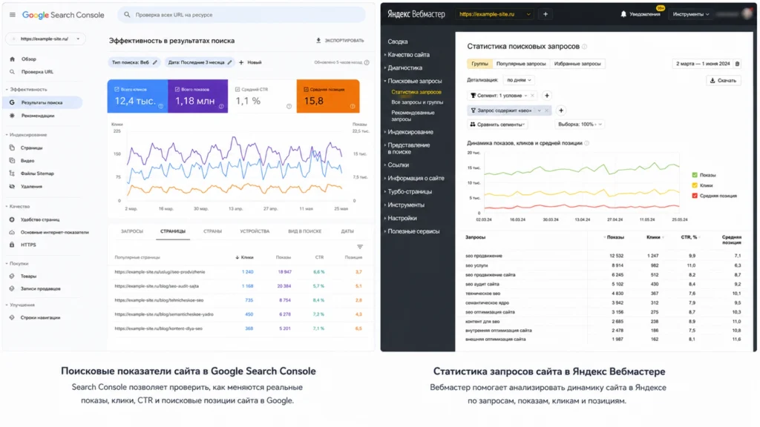Remove the Сегмент: 1 условие chip with X
760x427 pixels.
[x=532, y=96]
